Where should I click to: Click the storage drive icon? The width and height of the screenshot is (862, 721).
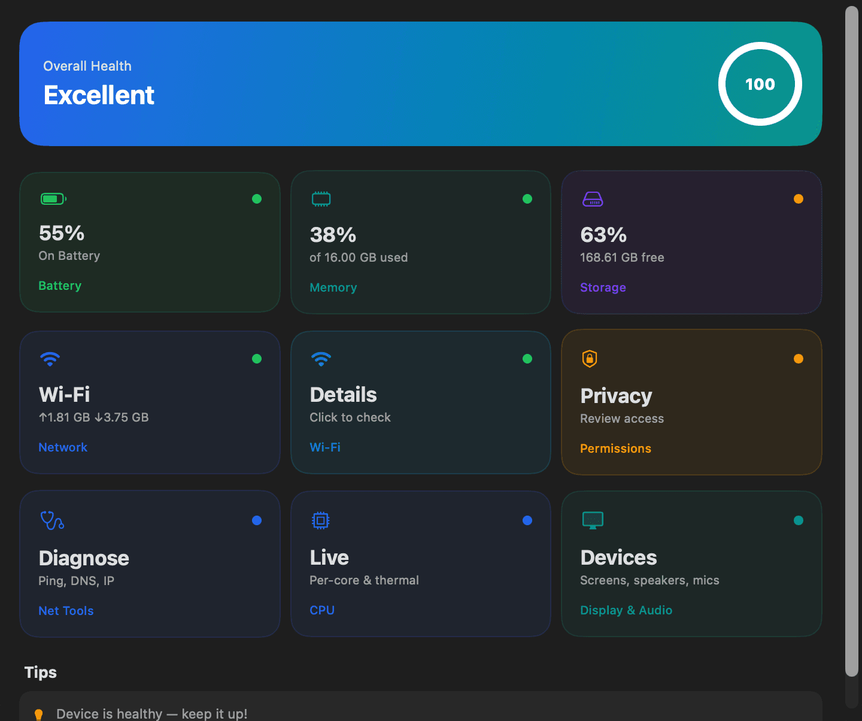593,199
